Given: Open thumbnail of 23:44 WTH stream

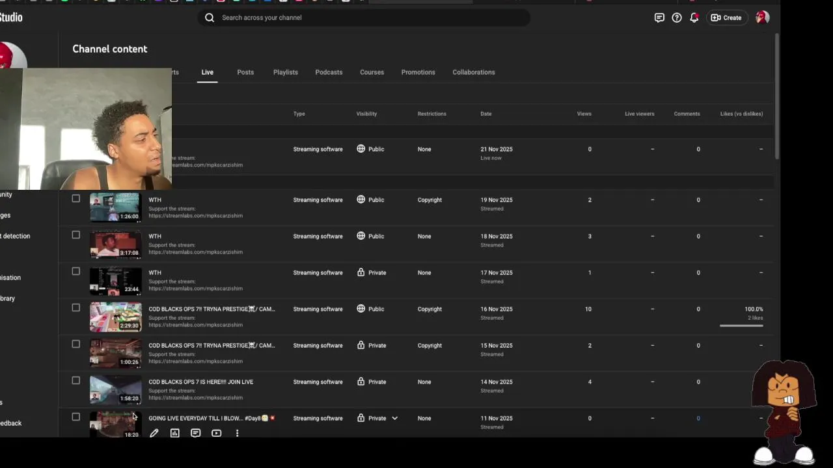Looking at the screenshot, I should click(115, 280).
